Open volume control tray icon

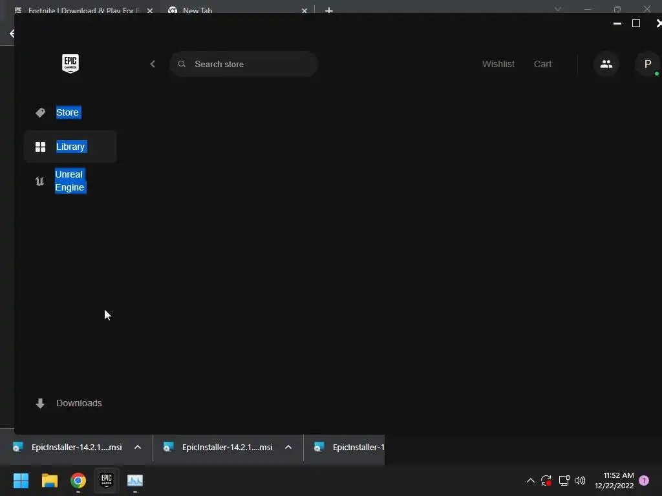(580, 480)
